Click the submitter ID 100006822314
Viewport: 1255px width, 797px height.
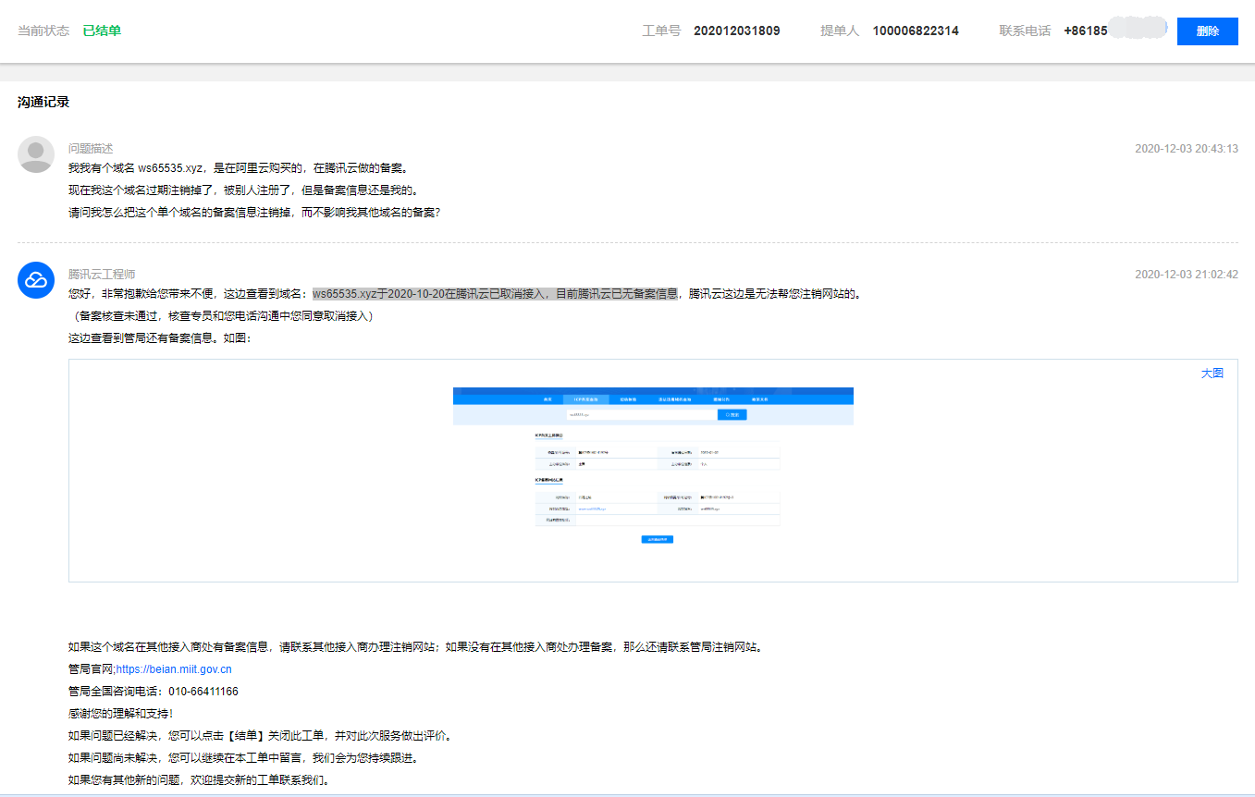point(916,30)
